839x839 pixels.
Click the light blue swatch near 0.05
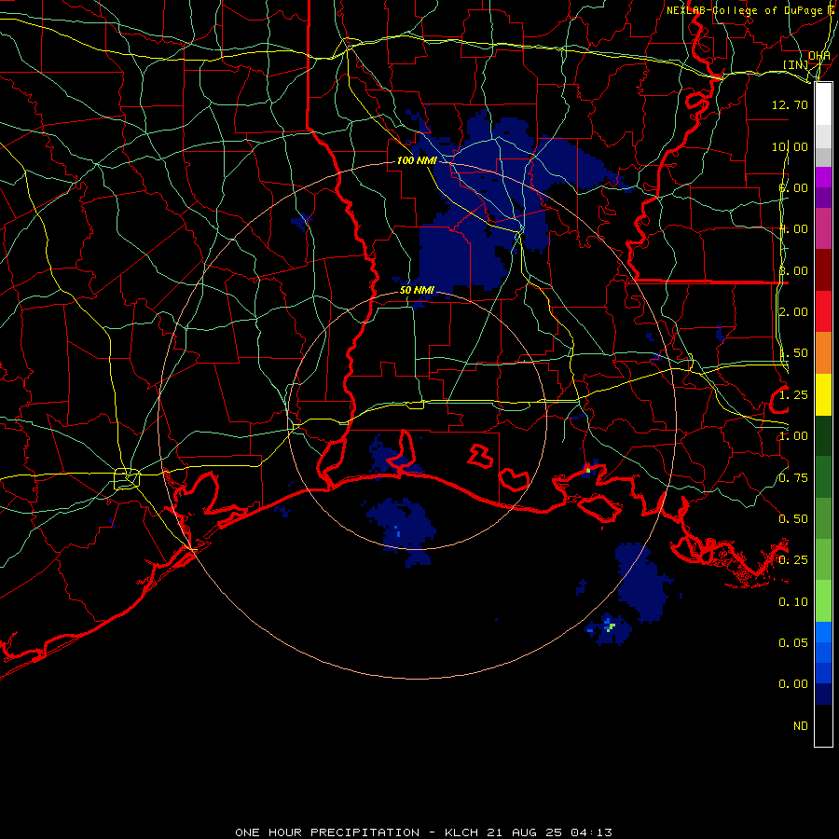pos(823,632)
